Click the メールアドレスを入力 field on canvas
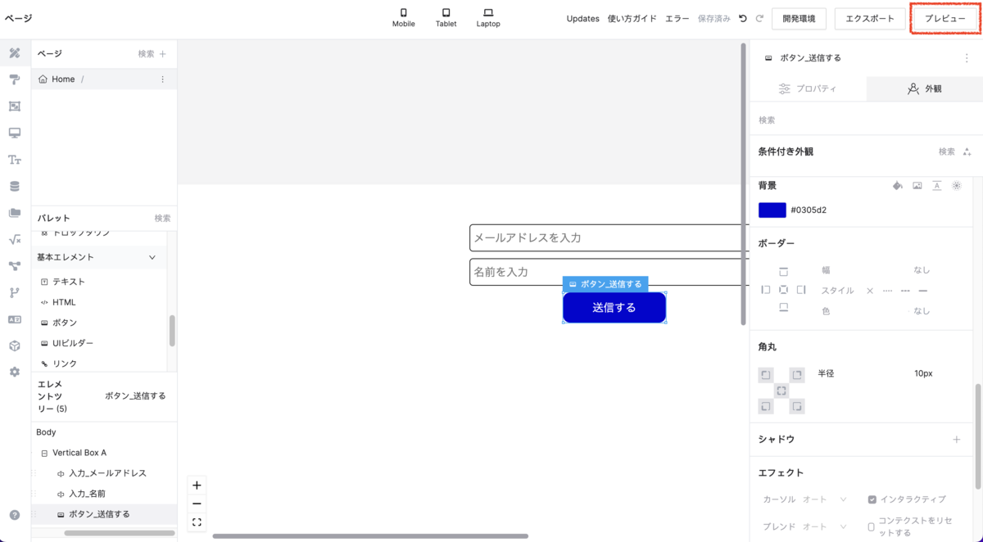Screen dimensions: 983x542 click(609, 237)
